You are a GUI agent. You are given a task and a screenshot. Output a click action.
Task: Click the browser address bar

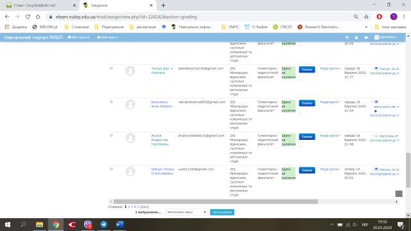click(199, 17)
